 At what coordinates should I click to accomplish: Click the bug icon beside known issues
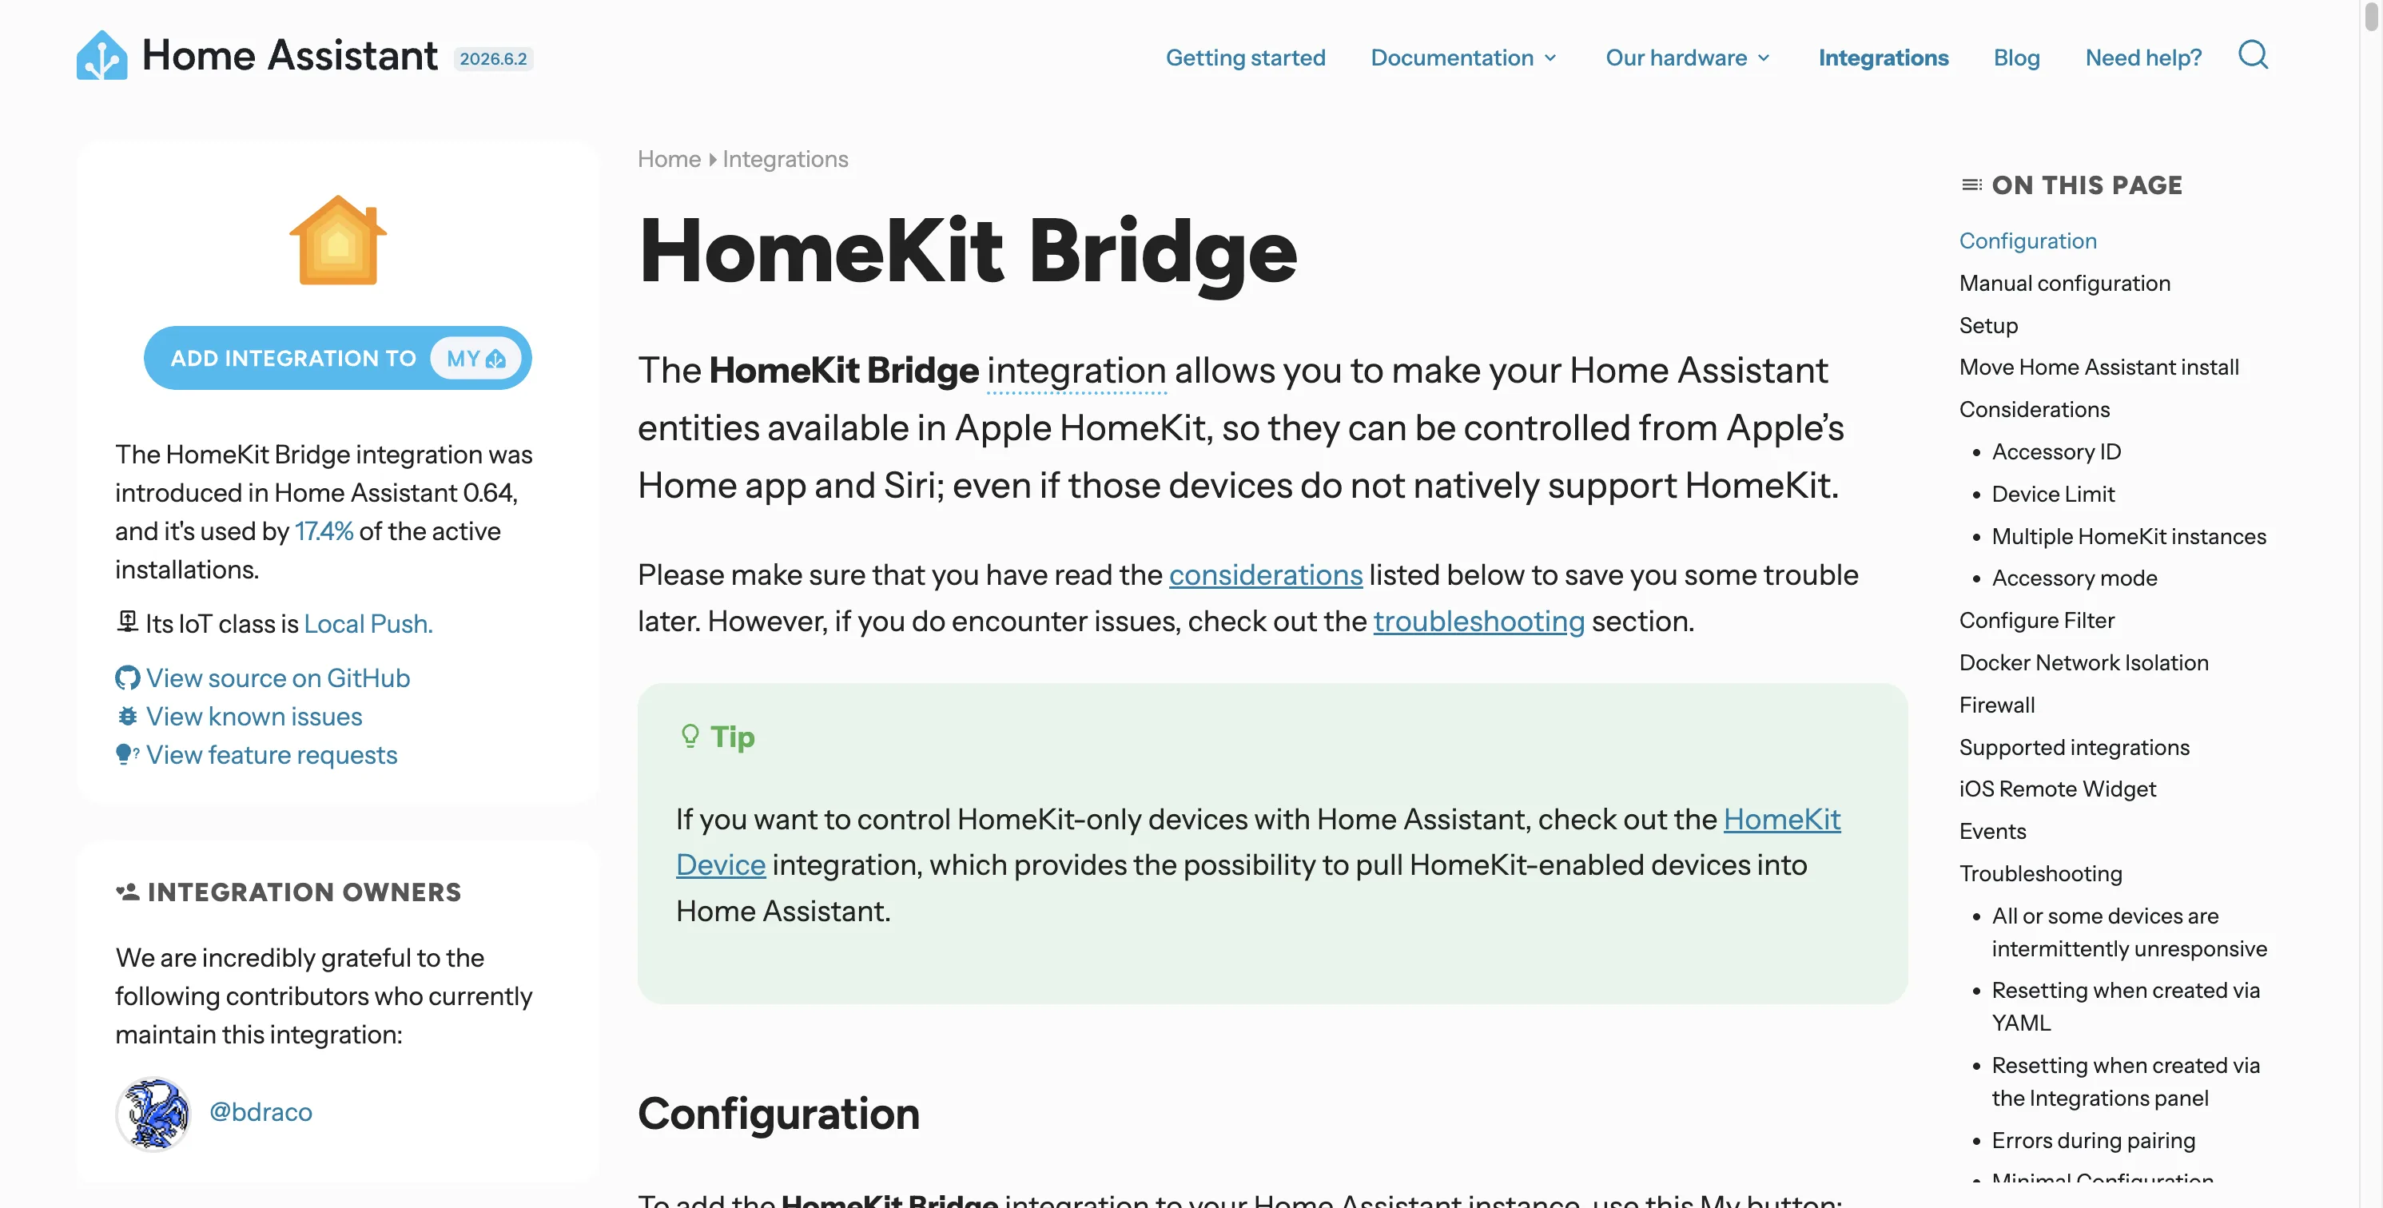tap(128, 717)
